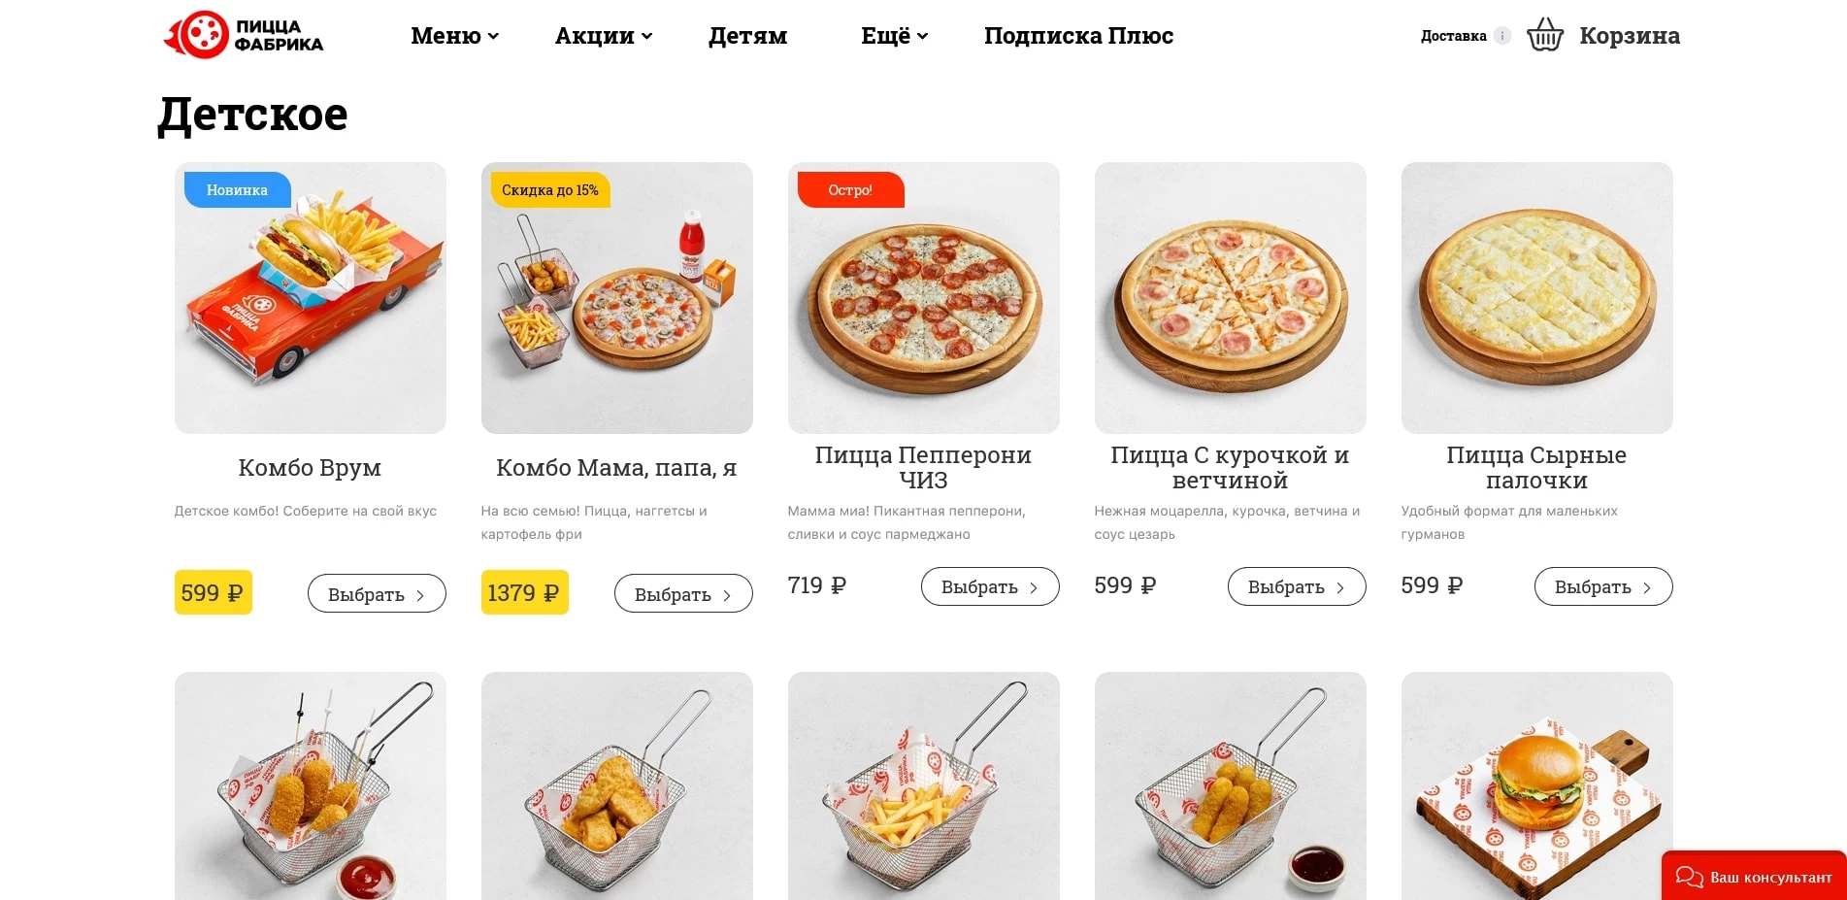The width and height of the screenshot is (1847, 900).
Task: Open the Ваш консультант chat icon
Action: click(x=1691, y=877)
